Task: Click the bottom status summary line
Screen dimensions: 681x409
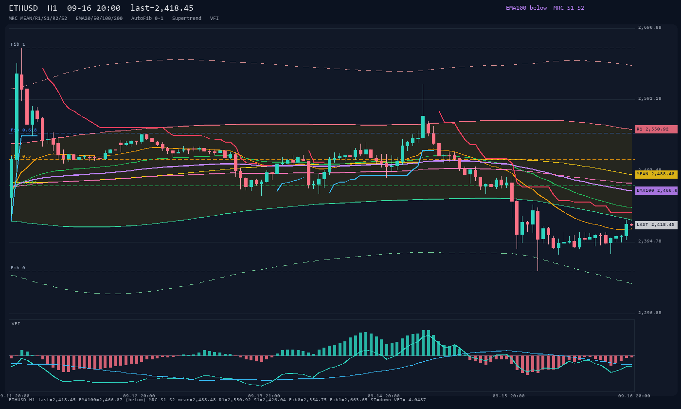Action: pyautogui.click(x=217, y=400)
